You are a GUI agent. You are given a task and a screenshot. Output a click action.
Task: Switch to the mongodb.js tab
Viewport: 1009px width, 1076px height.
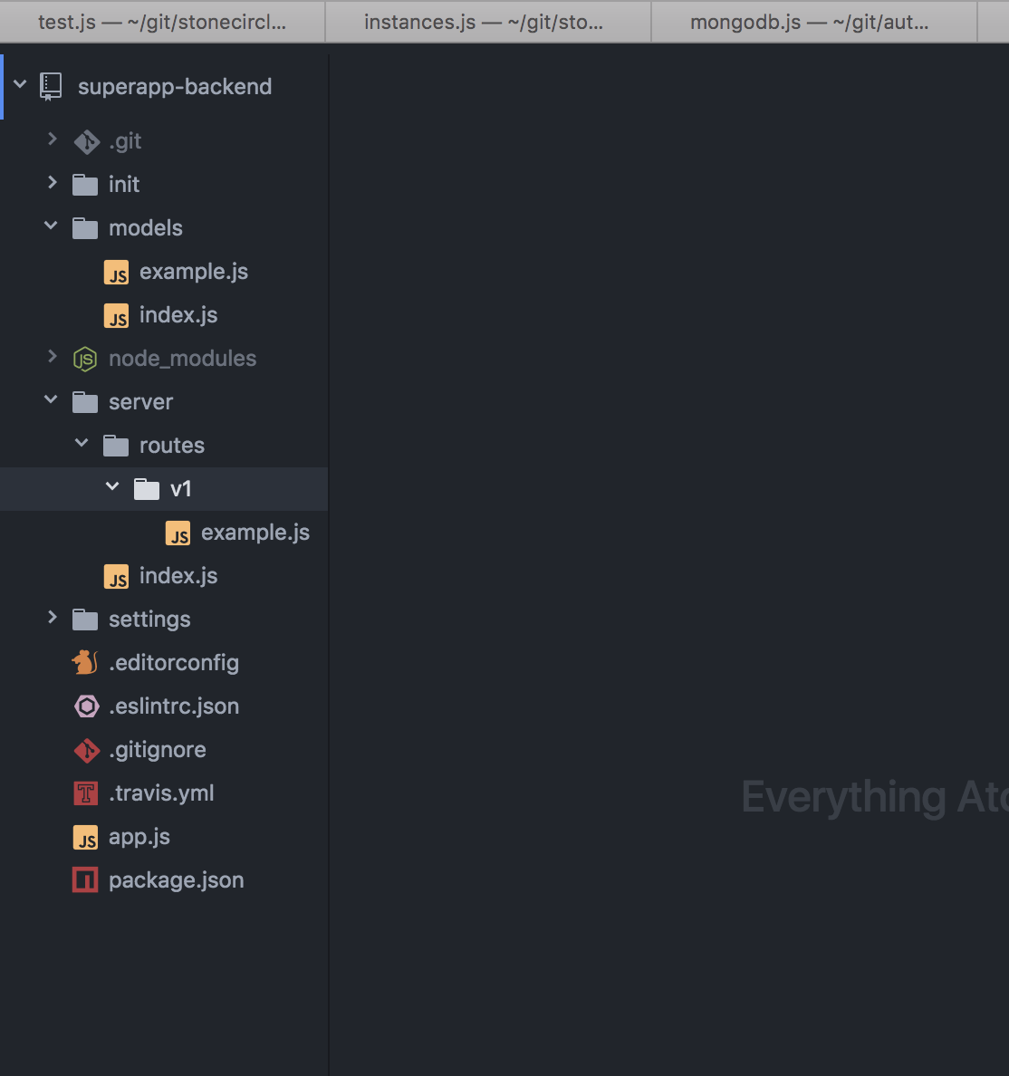pos(813,22)
